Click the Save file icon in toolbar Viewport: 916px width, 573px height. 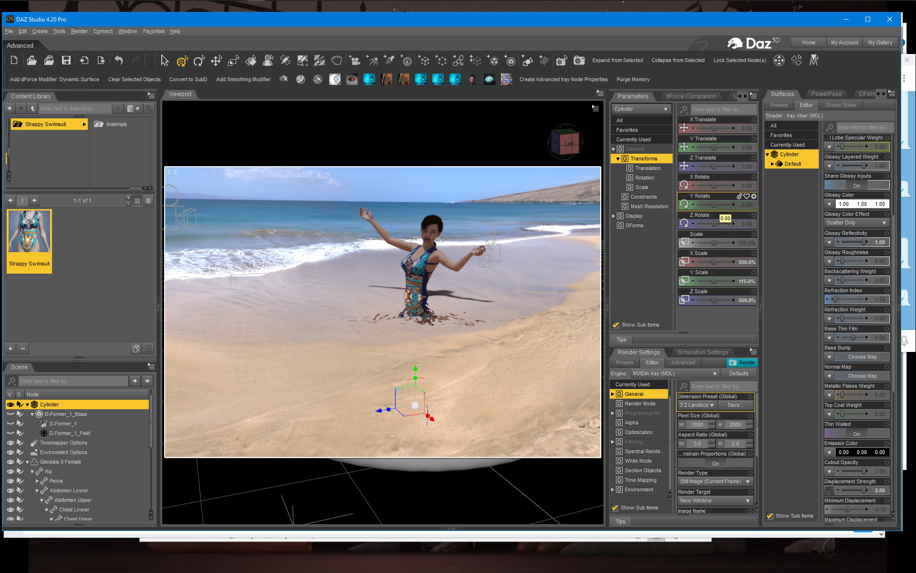66,60
